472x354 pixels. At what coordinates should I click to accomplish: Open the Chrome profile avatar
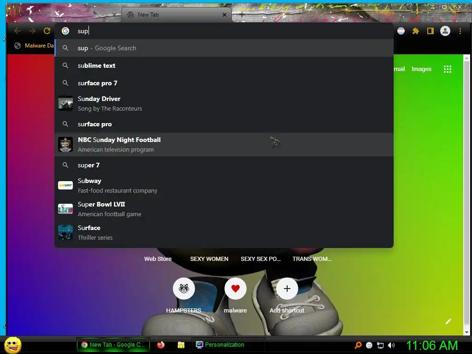click(445, 31)
